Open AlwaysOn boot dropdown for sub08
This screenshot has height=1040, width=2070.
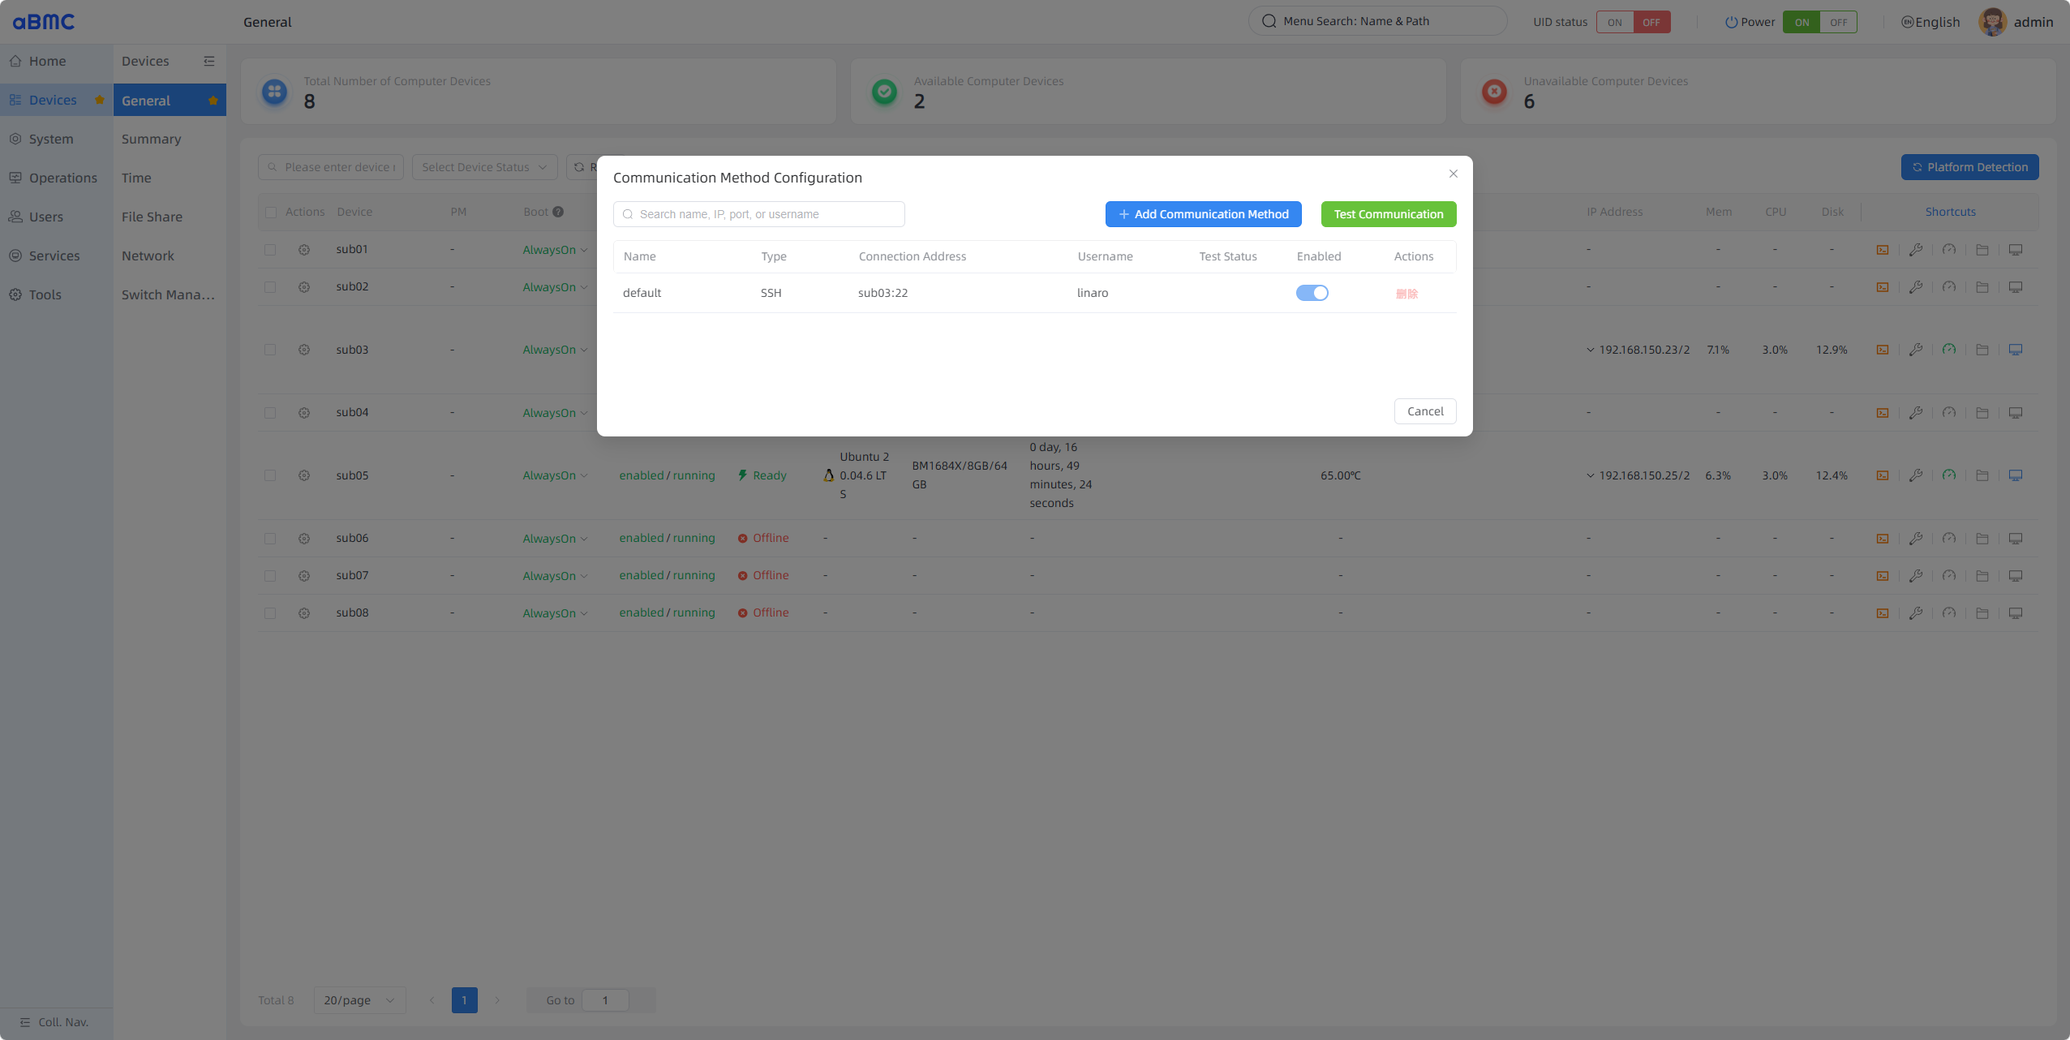[555, 613]
